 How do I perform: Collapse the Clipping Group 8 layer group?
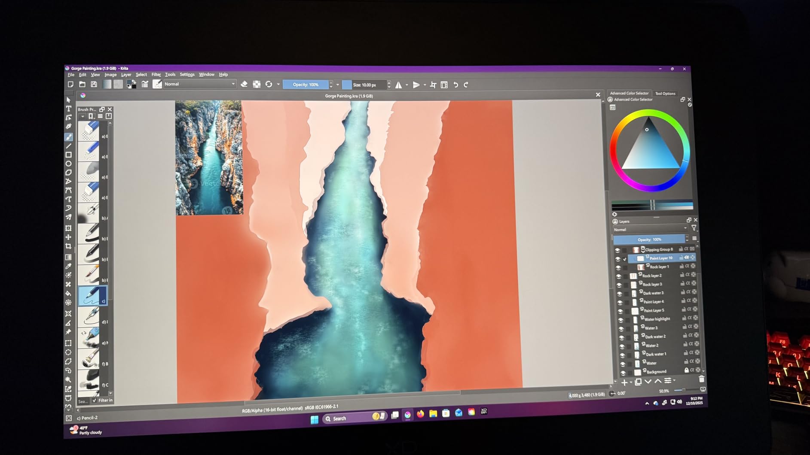[643, 251]
